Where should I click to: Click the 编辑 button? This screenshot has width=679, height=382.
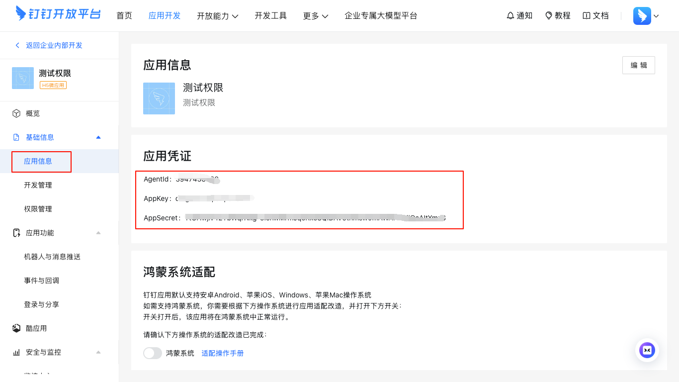[639, 65]
